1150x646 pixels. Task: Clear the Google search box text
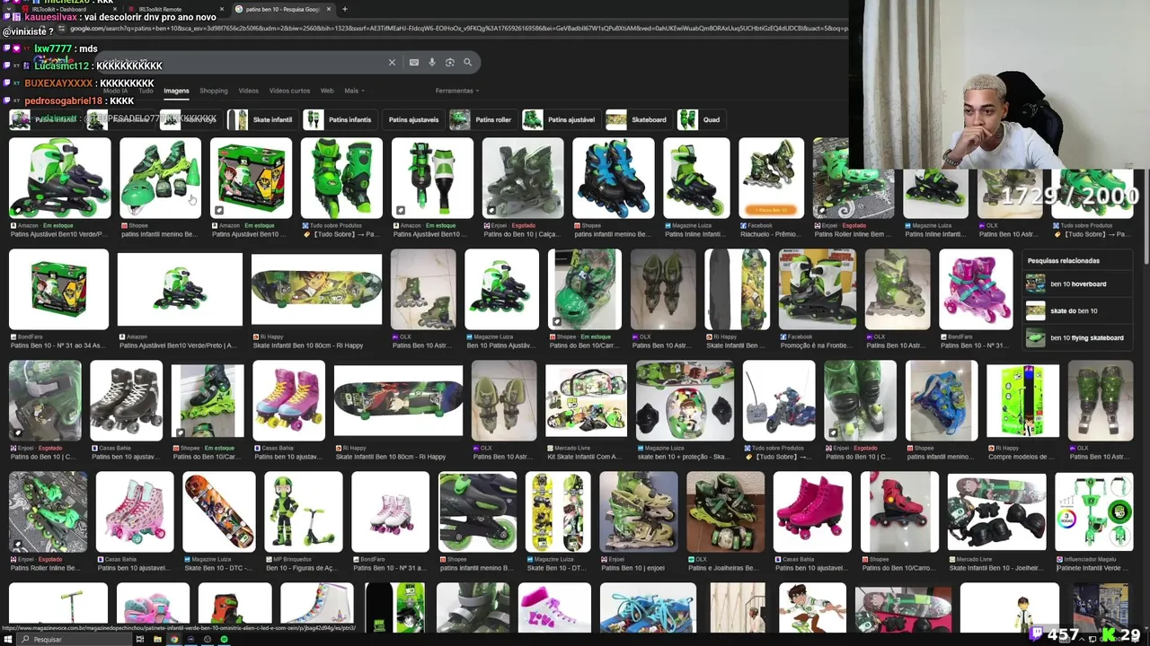point(392,63)
